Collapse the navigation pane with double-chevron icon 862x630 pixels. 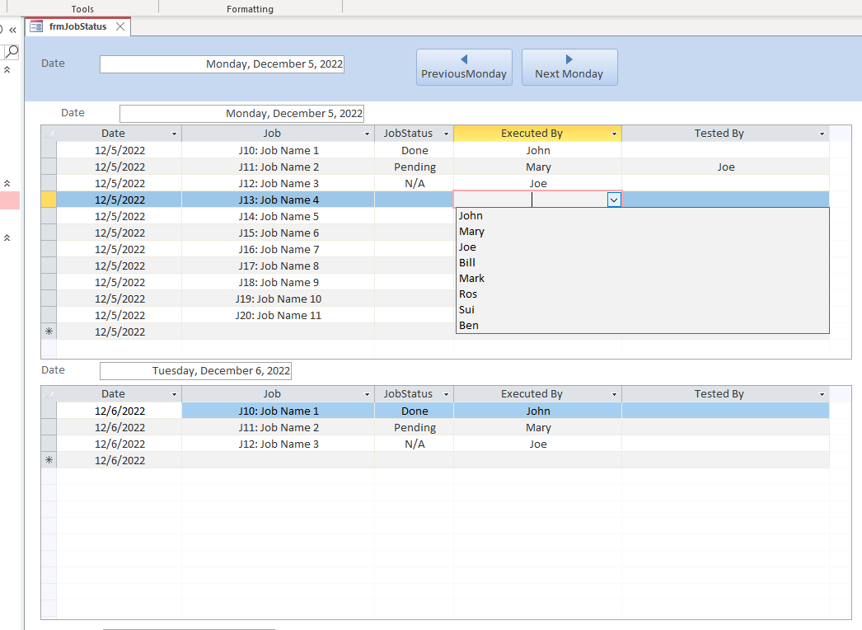[x=12, y=30]
